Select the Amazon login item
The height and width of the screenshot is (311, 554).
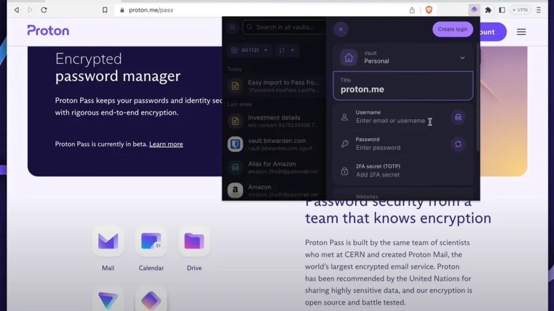(273, 190)
